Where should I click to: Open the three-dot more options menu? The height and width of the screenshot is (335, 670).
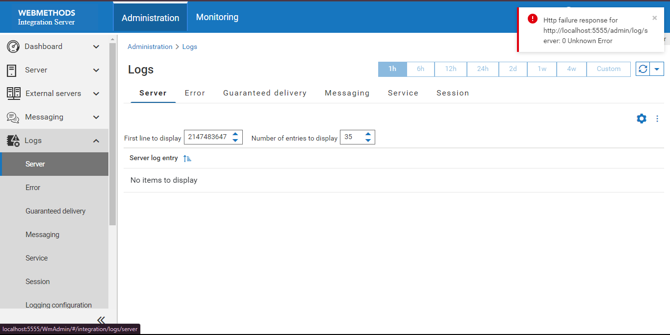click(657, 119)
